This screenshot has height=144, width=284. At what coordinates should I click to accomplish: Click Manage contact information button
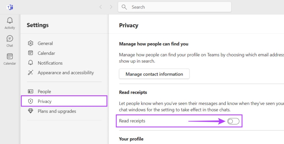(x=154, y=74)
